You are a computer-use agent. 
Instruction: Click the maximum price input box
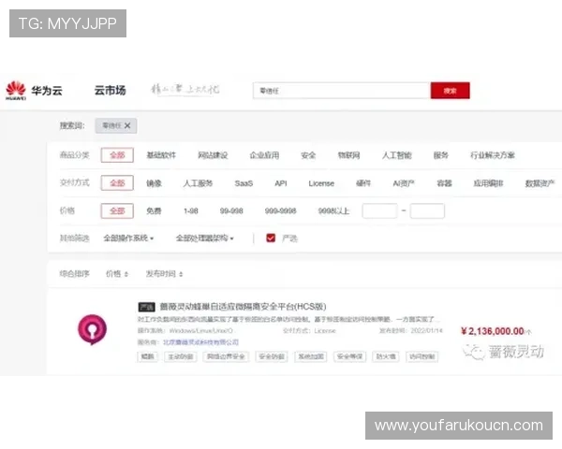click(x=427, y=210)
